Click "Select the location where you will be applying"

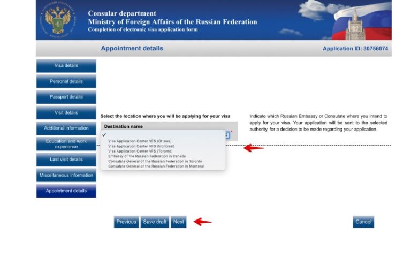click(x=165, y=116)
